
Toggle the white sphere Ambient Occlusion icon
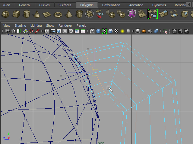click(x=138, y=31)
